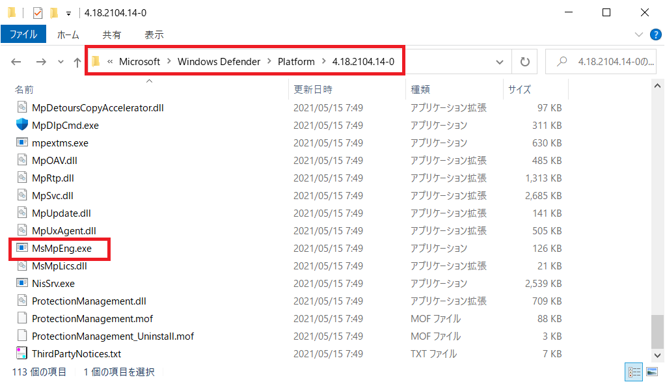Click the ThirdPartyNotices.txt file icon
The width and height of the screenshot is (665, 382).
coord(21,353)
